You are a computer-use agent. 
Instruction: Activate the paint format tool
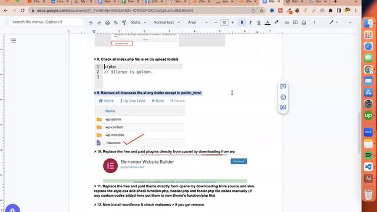coord(124,22)
